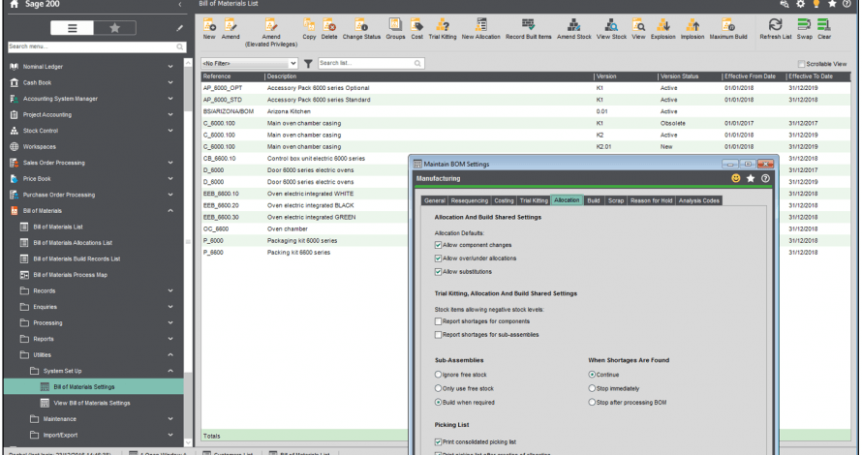Viewport: 862px width, 455px height.
Task: Open the Trial Kitting tab
Action: pos(534,200)
